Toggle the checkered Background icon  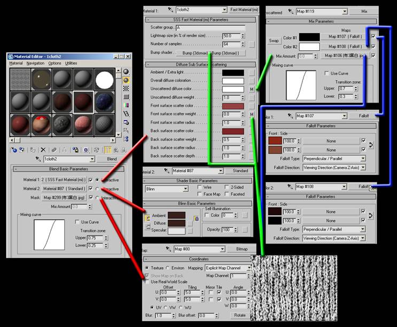pos(126,89)
